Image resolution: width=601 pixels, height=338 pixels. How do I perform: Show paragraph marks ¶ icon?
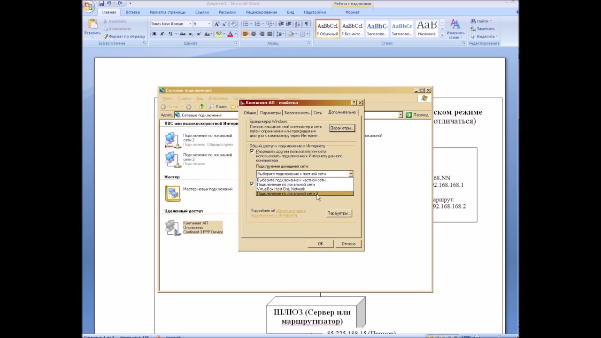coord(307,24)
